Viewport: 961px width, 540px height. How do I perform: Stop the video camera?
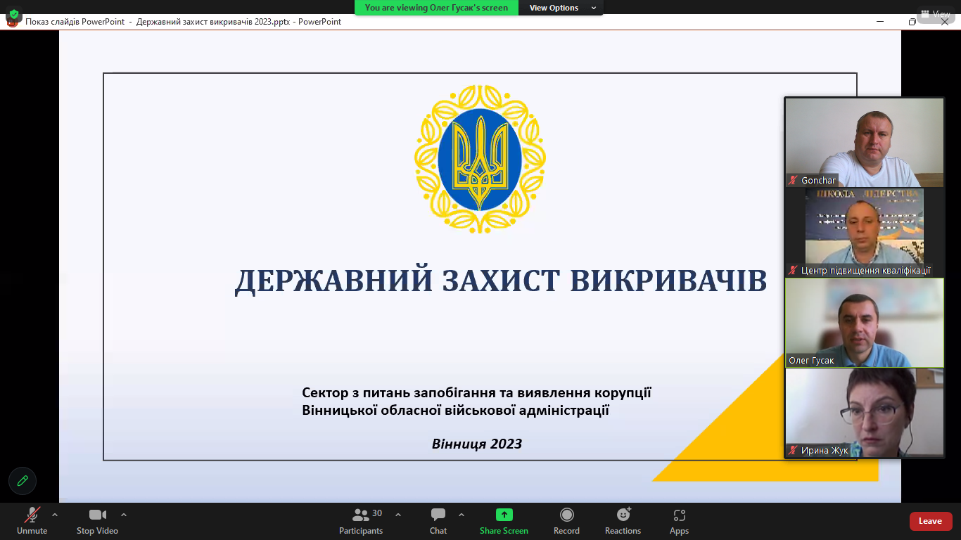(x=97, y=521)
